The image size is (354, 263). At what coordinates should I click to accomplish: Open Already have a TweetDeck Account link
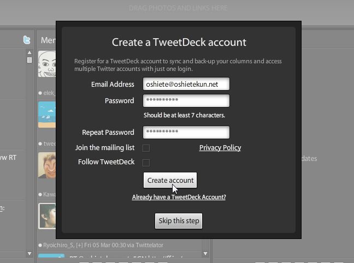click(x=179, y=197)
